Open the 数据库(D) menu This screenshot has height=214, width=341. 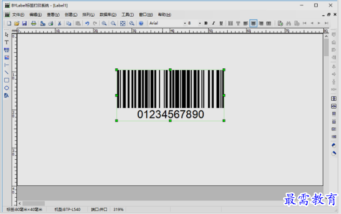coord(108,15)
